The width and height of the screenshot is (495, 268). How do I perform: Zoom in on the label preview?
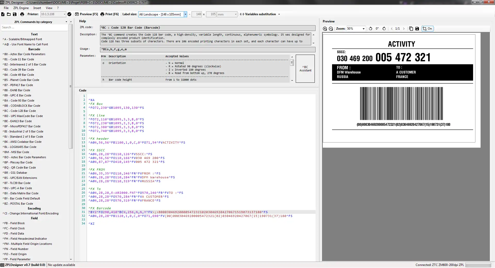325,29
